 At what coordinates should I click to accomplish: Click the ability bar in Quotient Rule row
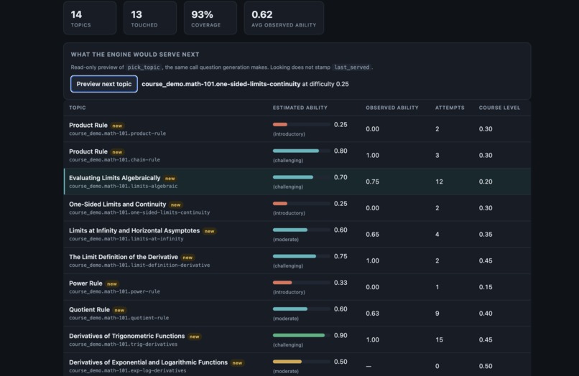pyautogui.click(x=301, y=309)
